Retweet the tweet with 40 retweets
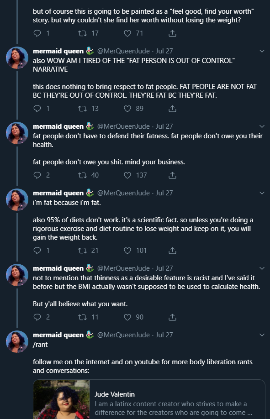270x419 pixels. point(82,175)
